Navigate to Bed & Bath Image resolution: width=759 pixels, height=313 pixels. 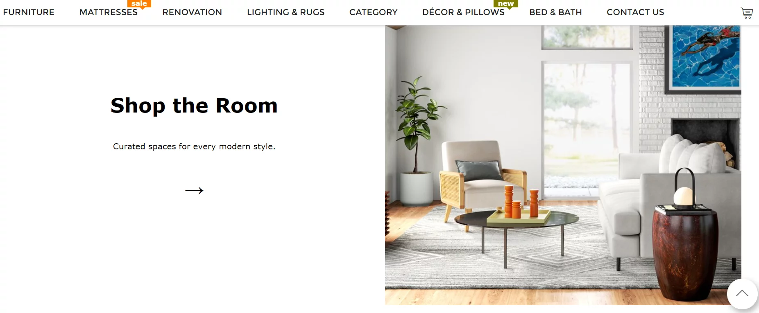point(555,12)
